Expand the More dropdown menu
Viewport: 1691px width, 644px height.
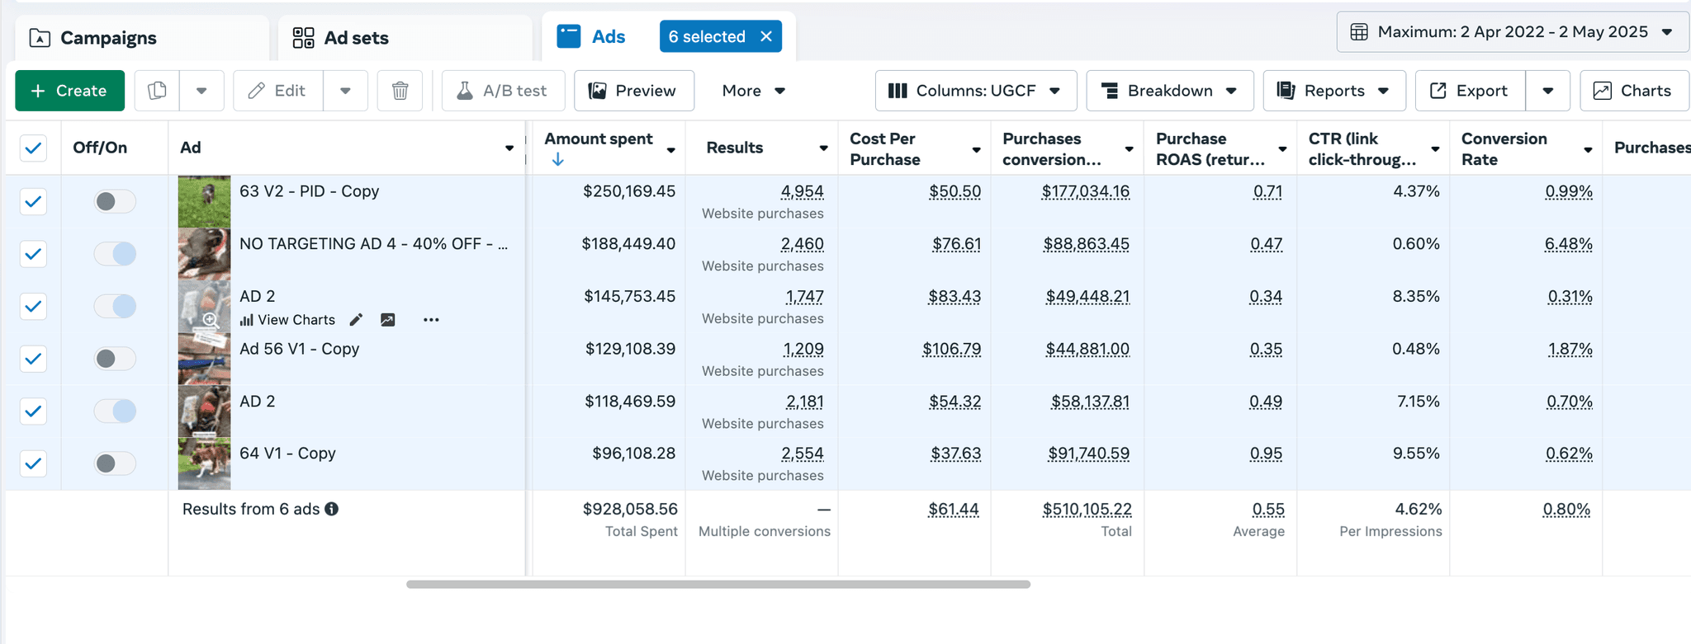point(753,91)
